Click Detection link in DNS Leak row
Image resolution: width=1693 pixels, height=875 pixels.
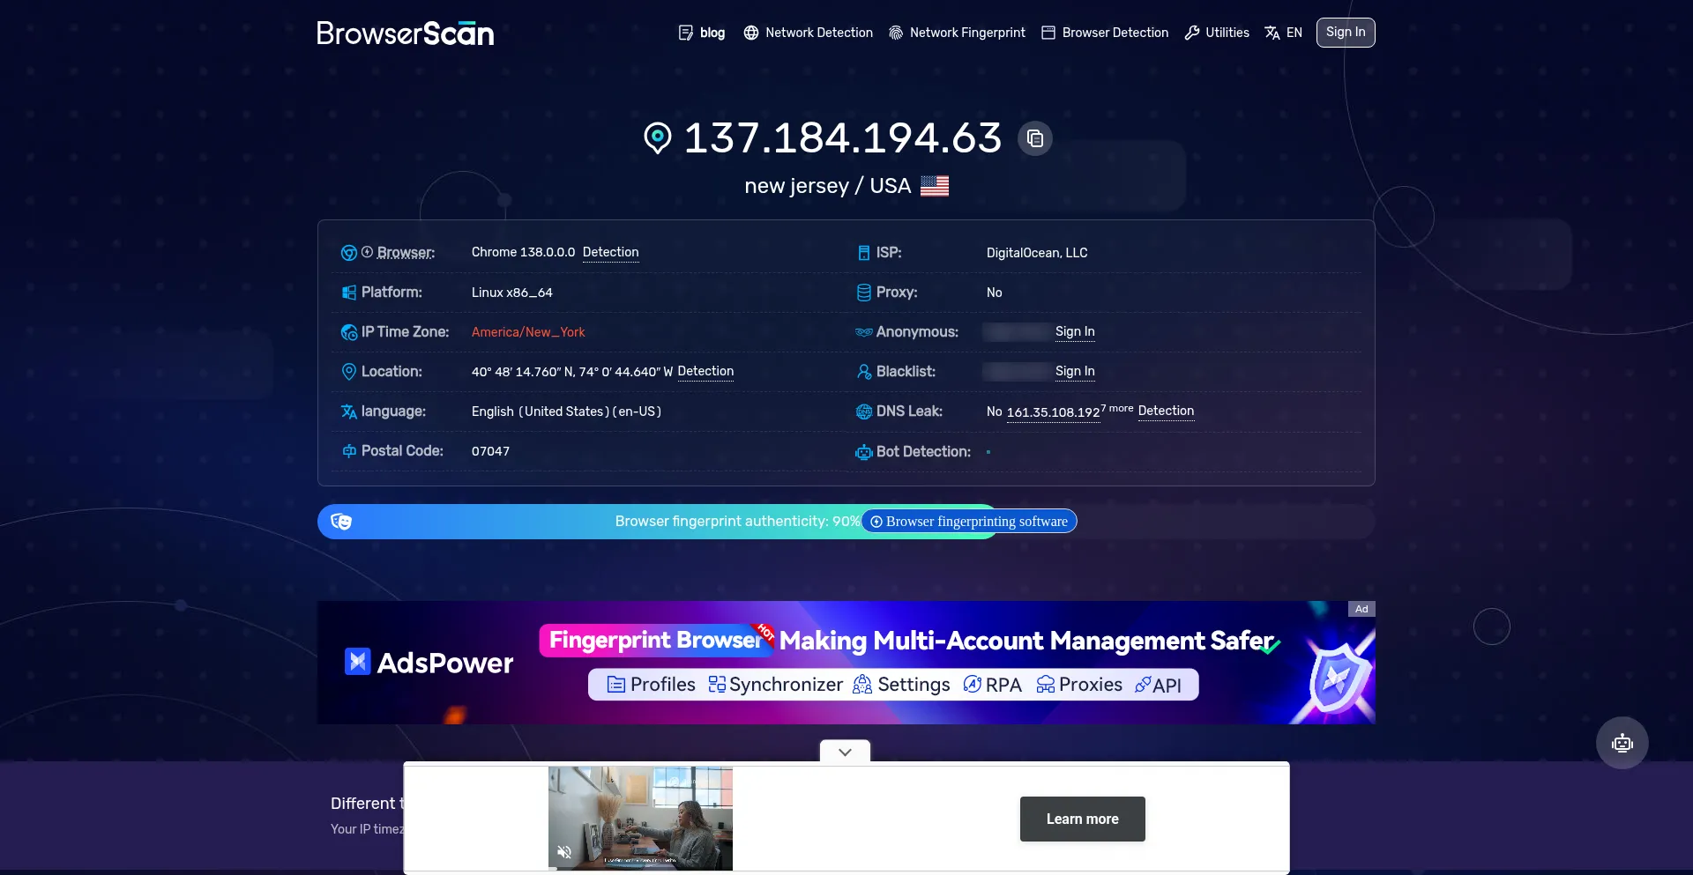click(x=1166, y=412)
